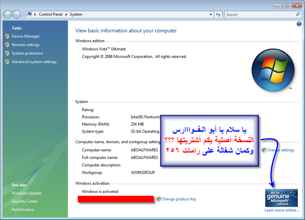Open the recent pages dropdown next to Forward

[23, 15]
